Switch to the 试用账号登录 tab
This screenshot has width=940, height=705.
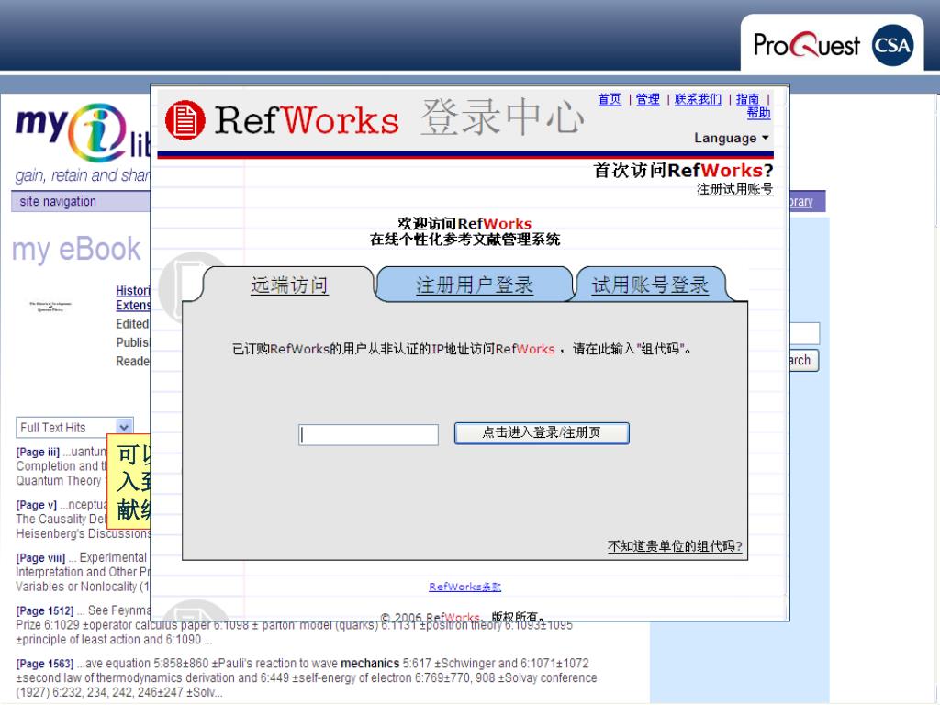pyautogui.click(x=650, y=285)
